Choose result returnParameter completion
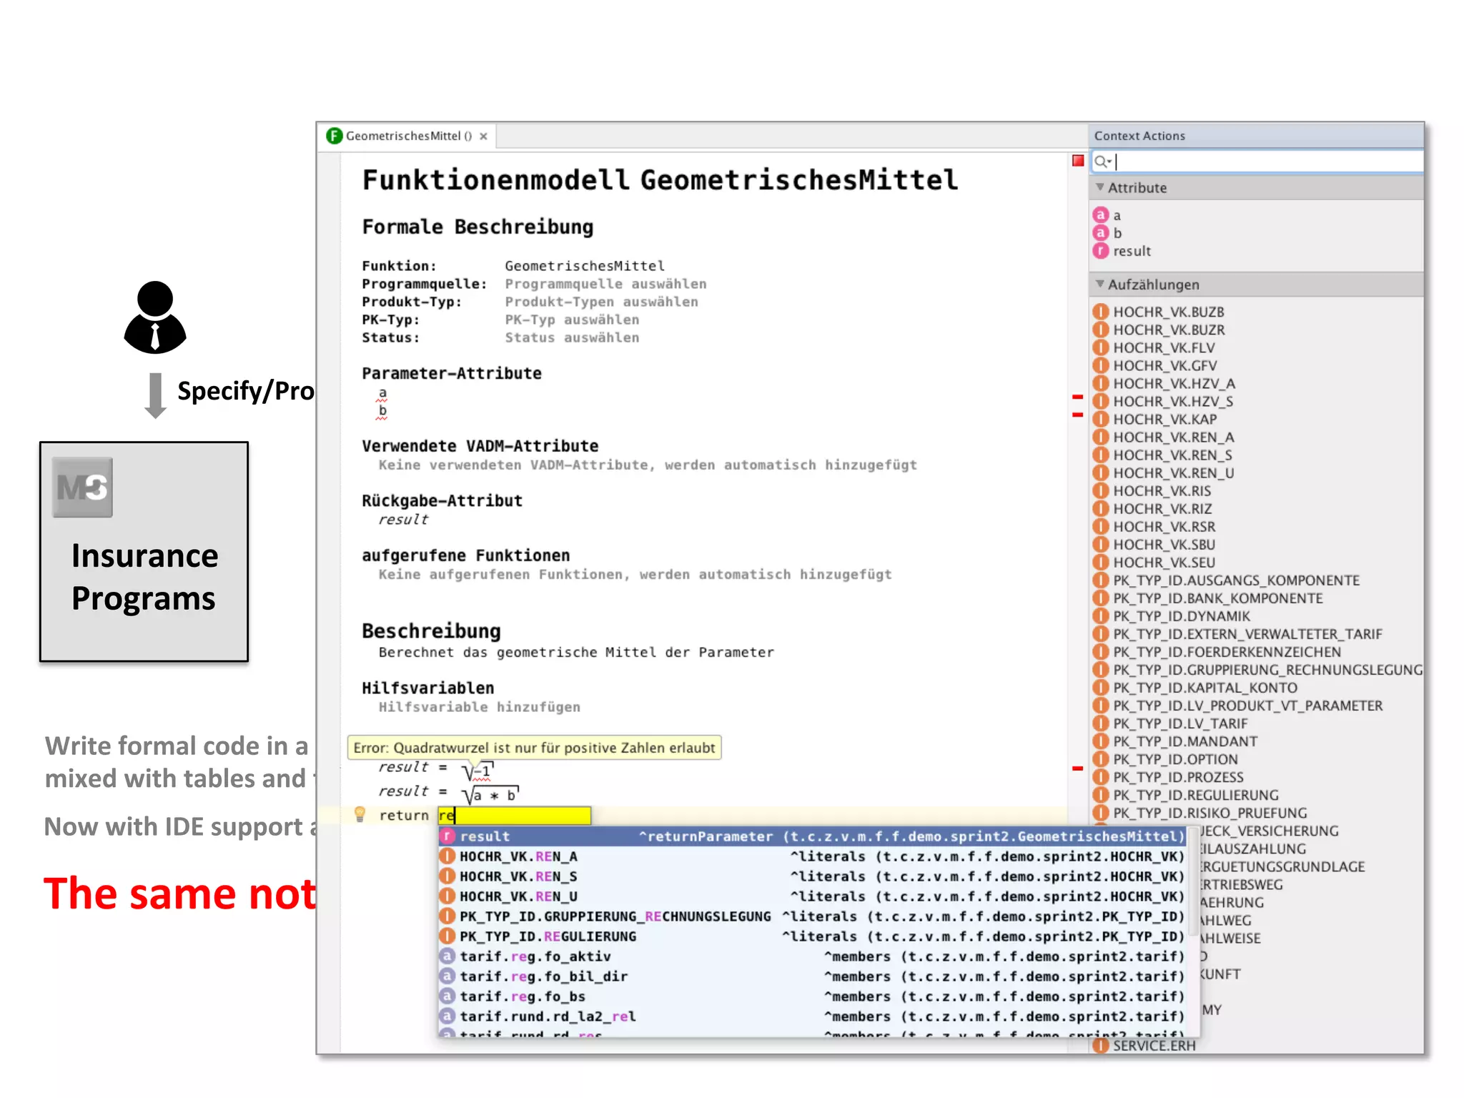1464x1098 pixels. click(x=812, y=836)
